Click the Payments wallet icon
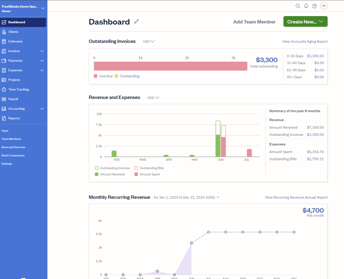Screen dimensions: 344x279 [4, 61]
